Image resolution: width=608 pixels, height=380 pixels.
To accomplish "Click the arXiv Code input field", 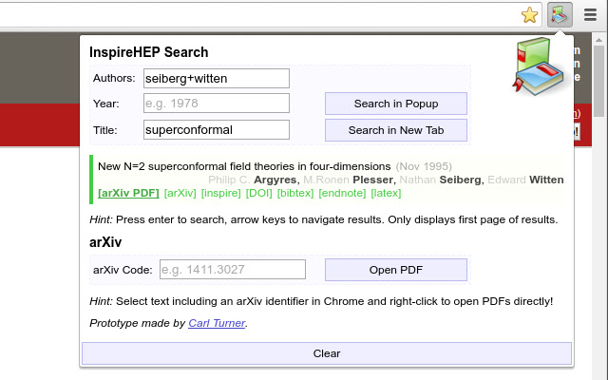I will pyautogui.click(x=233, y=269).
